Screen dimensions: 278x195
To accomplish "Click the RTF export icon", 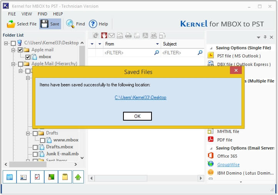I will [137, 35].
